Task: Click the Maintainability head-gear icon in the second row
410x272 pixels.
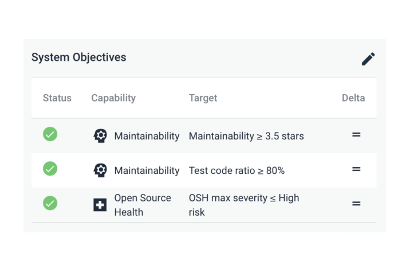Action: click(100, 170)
